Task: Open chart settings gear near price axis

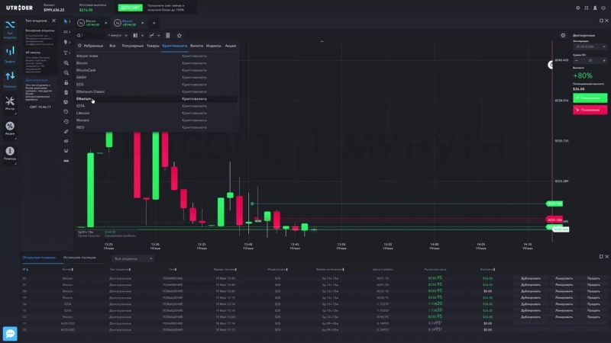Action: pos(563,35)
